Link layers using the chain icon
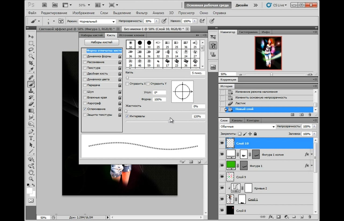The image size is (344, 221). 263,217
